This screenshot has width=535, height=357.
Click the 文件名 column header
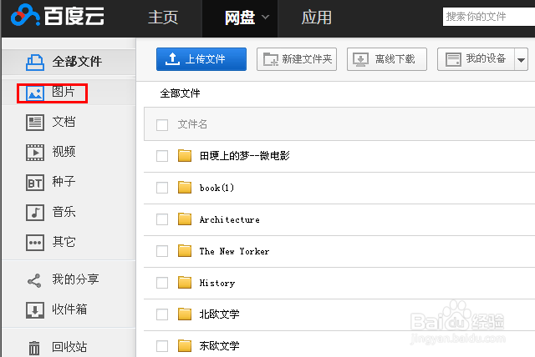192,124
